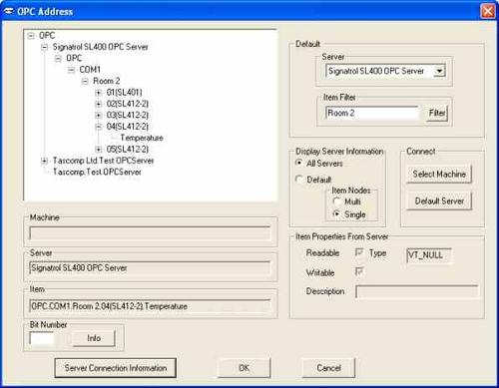Select the Temperature tree item
This screenshot has width=499, height=388.
(142, 138)
